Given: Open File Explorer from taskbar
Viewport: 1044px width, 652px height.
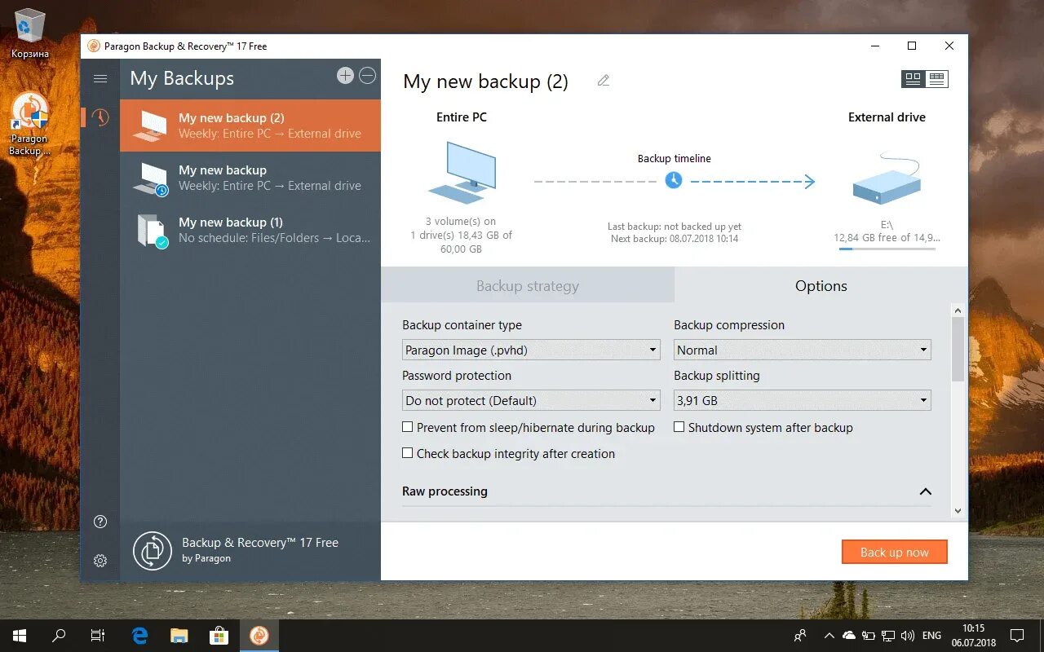Looking at the screenshot, I should tap(179, 636).
